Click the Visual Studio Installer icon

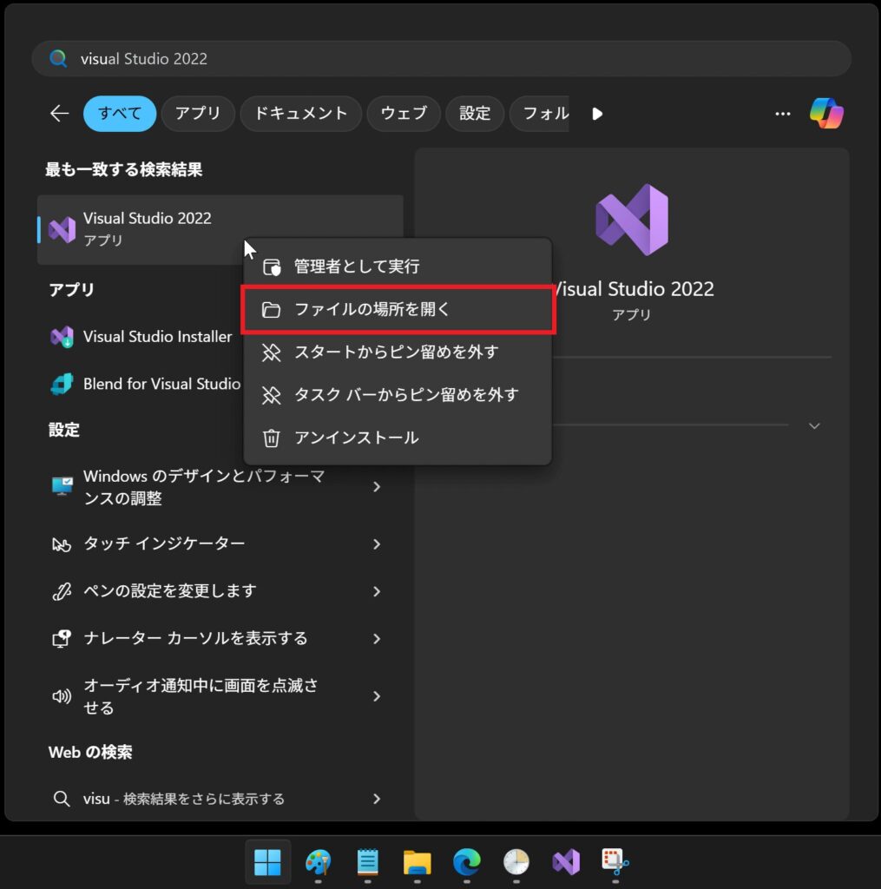coord(62,337)
